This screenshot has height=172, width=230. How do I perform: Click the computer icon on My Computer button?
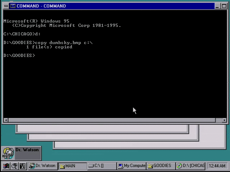point(121,166)
